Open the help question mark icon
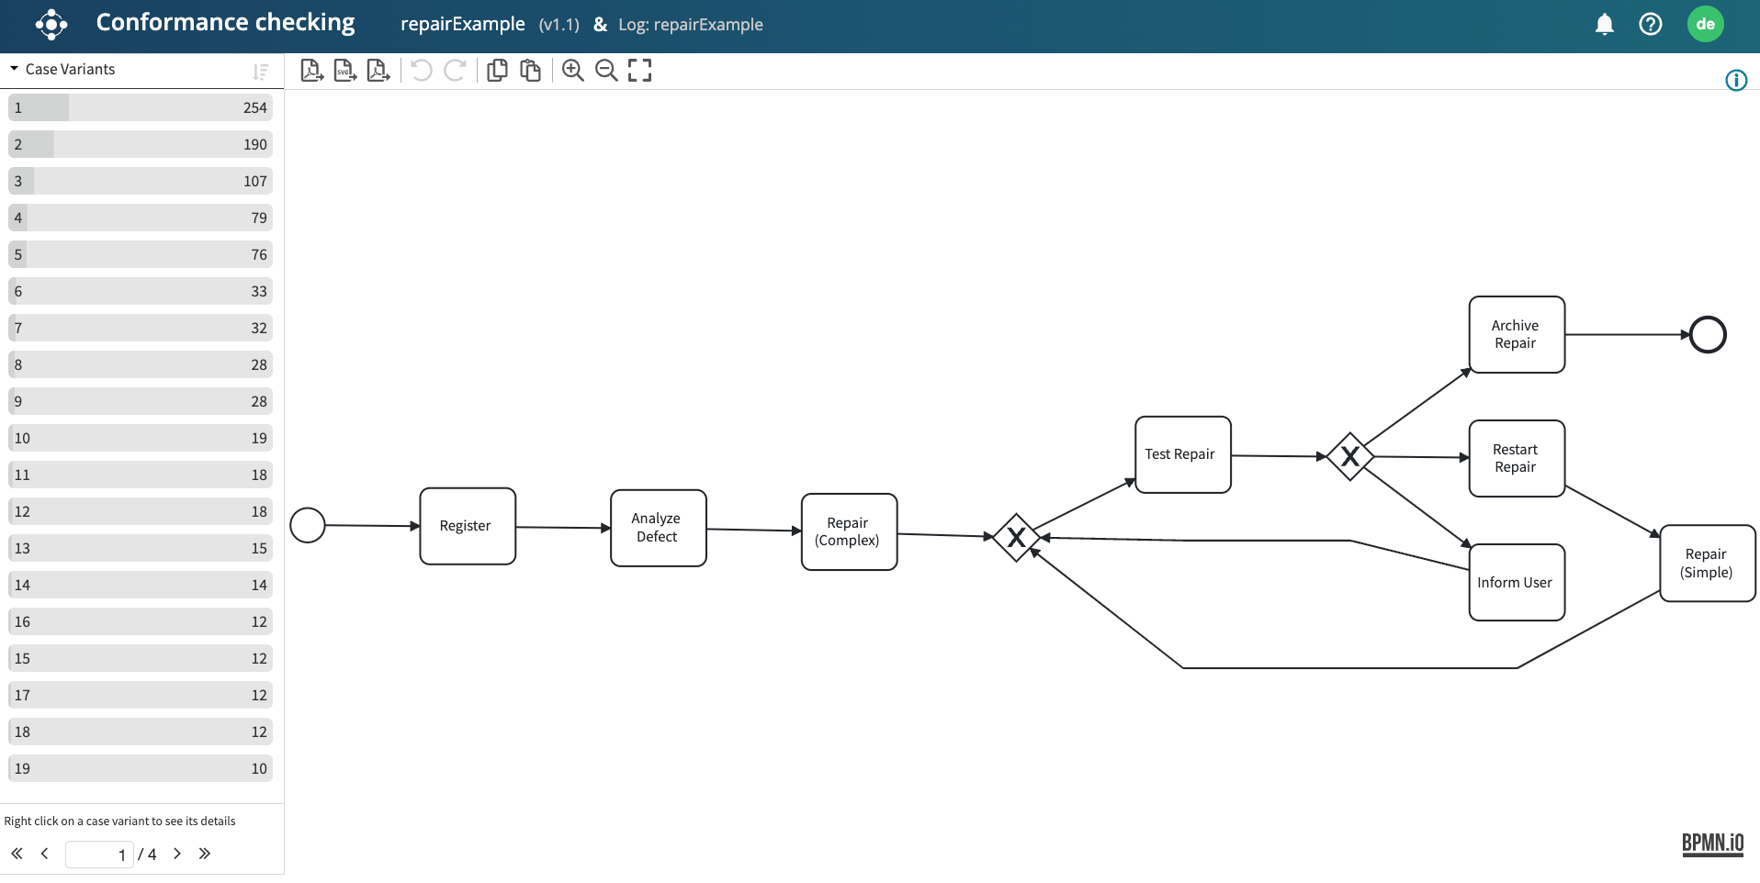The height and width of the screenshot is (883, 1760). click(1650, 25)
